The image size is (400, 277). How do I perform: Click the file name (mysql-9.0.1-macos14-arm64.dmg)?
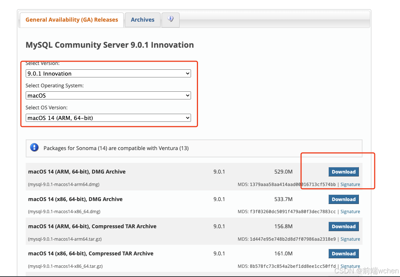click(x=64, y=184)
